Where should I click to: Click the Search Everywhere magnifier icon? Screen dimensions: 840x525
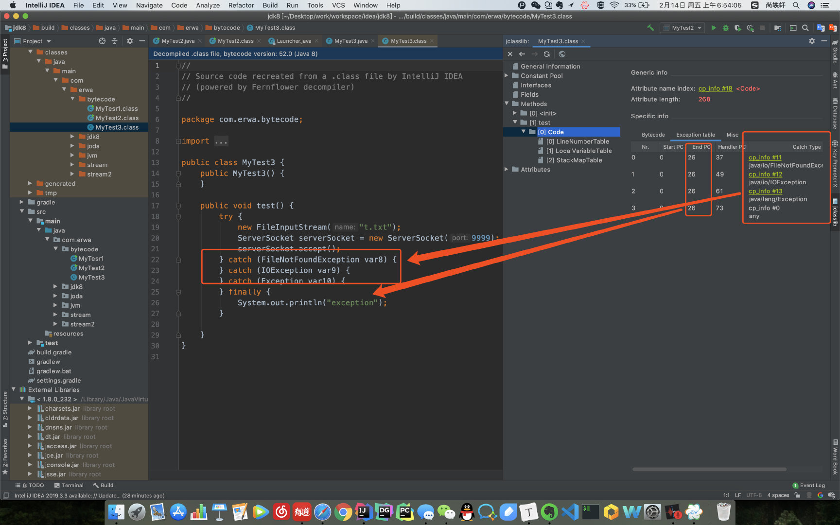click(x=805, y=28)
